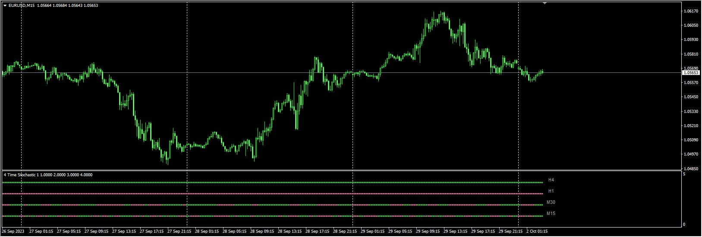Image resolution: width=702 pixels, height=237 pixels.
Task: Click the '2 Oct 01:15' time label
Action: pyautogui.click(x=537, y=231)
